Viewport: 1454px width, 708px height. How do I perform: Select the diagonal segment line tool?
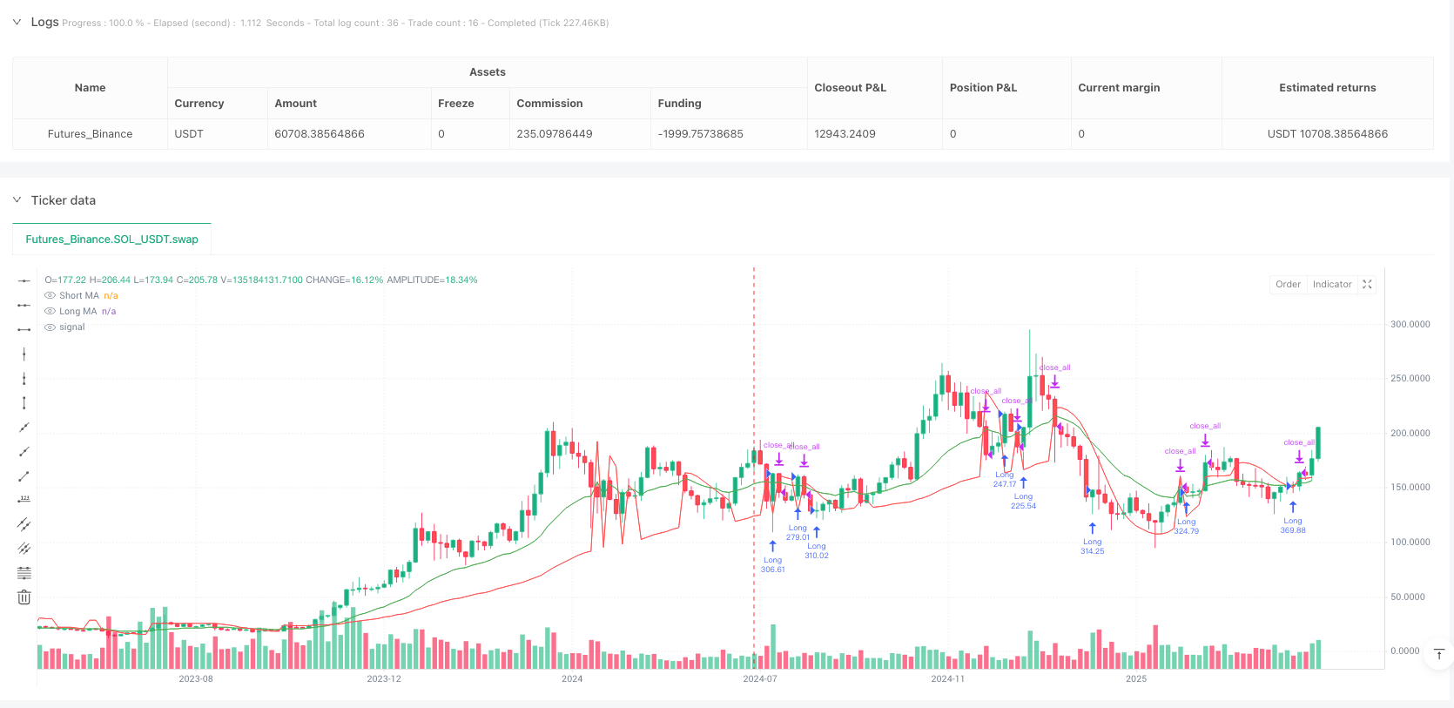[x=24, y=476]
